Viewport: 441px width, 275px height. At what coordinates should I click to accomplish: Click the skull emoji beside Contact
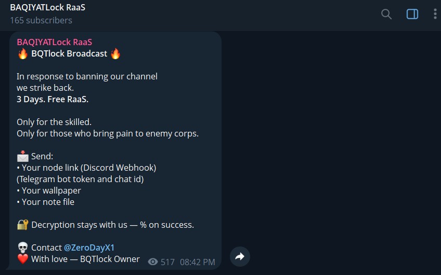(23, 248)
